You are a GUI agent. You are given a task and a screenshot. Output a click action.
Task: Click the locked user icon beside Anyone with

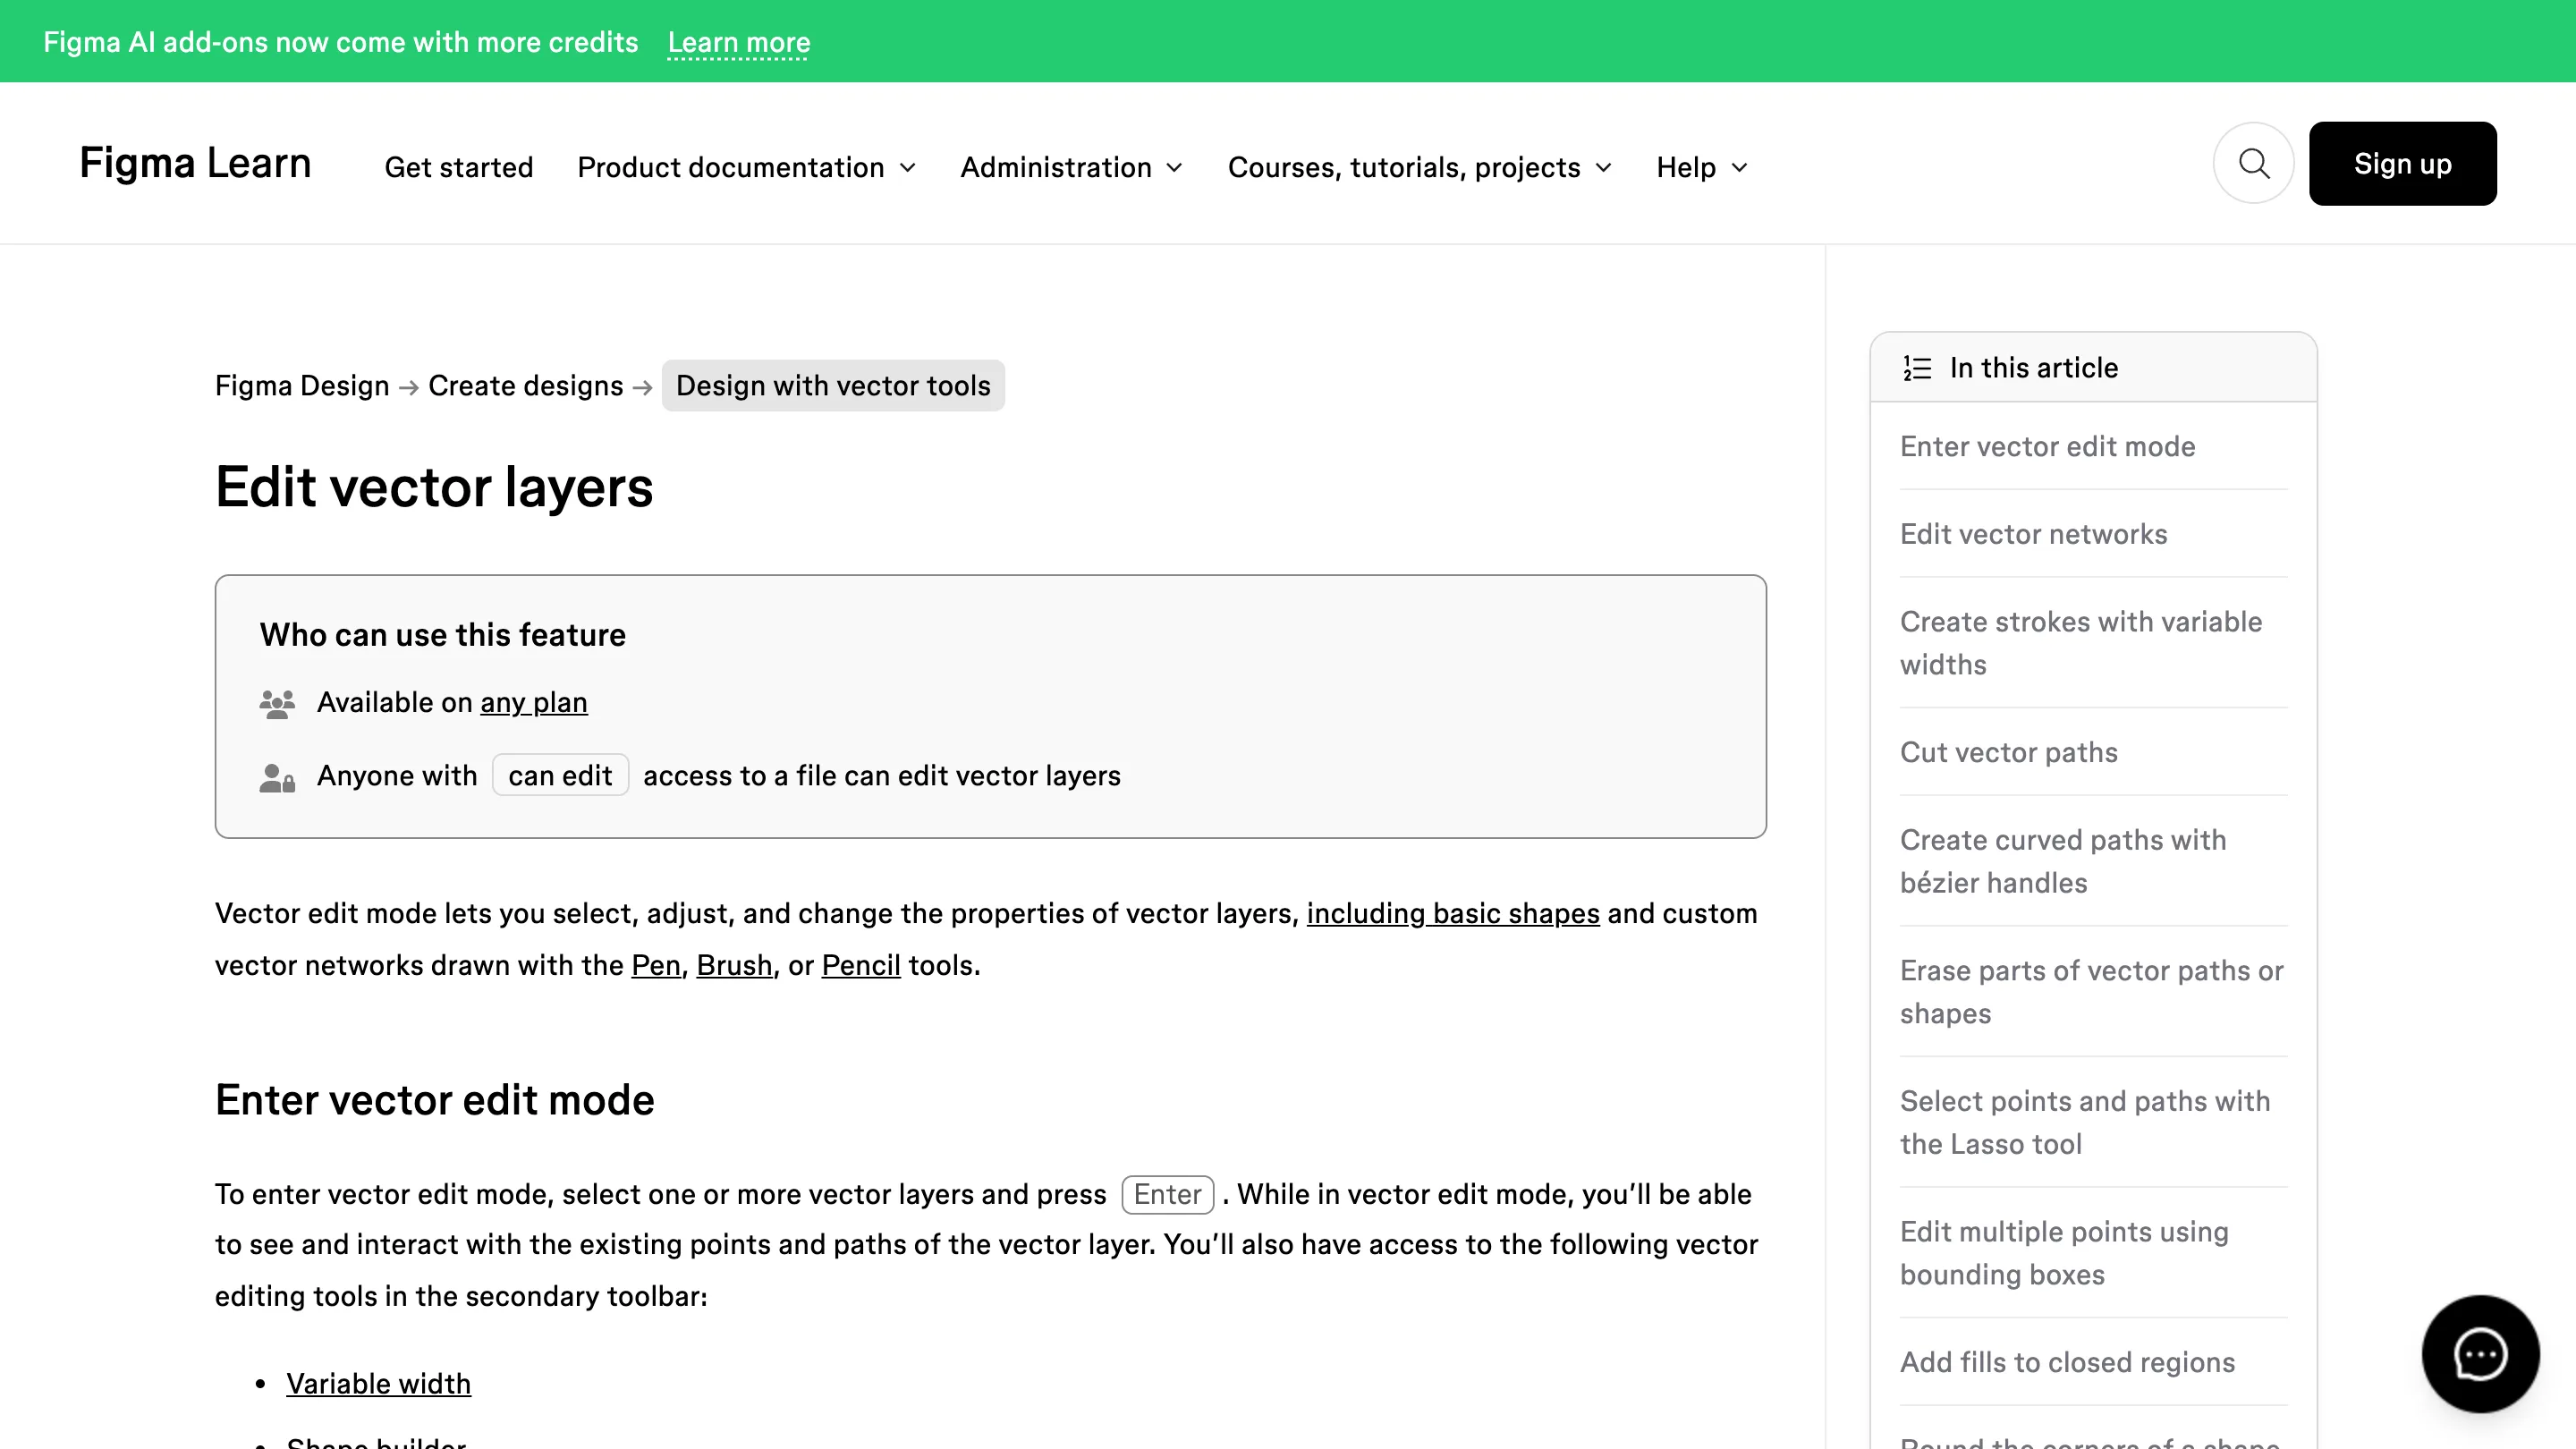tap(277, 777)
